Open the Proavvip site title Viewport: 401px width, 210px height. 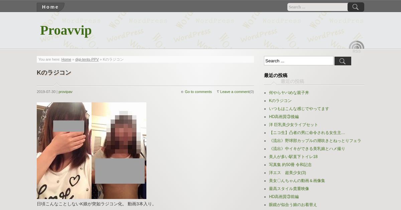point(66,30)
